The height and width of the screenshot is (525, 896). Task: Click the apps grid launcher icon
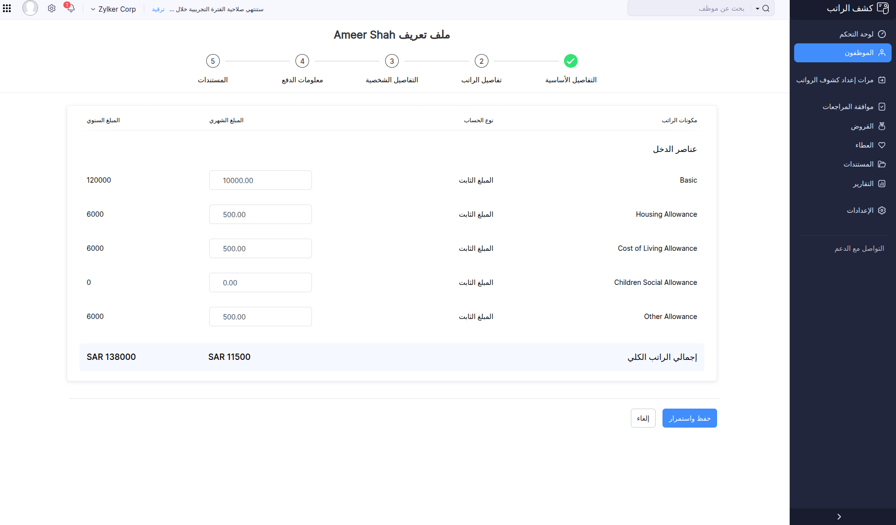point(7,8)
